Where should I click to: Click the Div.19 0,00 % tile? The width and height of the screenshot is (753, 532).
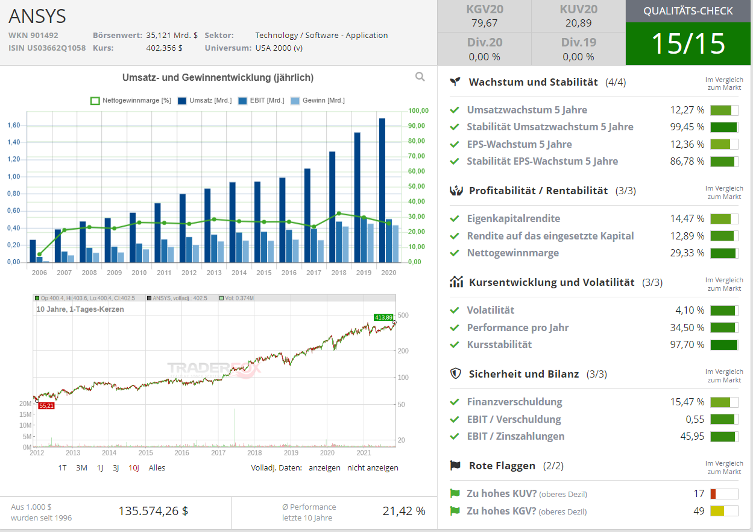coord(578,49)
